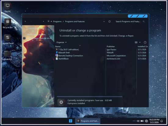Click the search magnifier icon
Image resolution: width=168 pixels, height=126 pixels.
pyautogui.click(x=144, y=22)
